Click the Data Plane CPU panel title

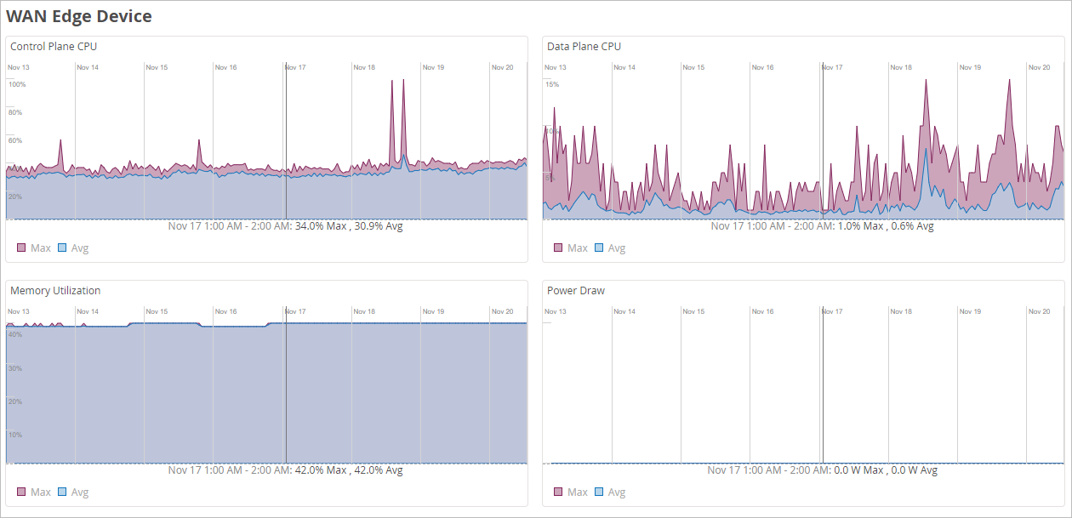pos(584,47)
